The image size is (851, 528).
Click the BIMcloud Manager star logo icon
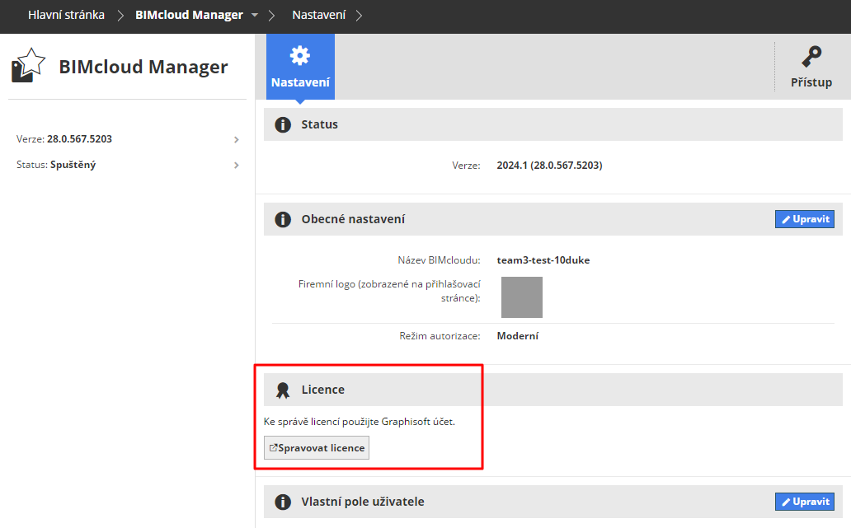coord(29,65)
